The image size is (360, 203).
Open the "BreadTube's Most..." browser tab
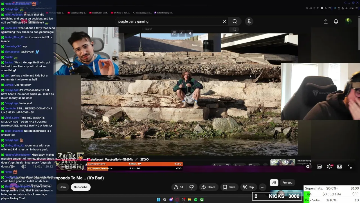98,13
